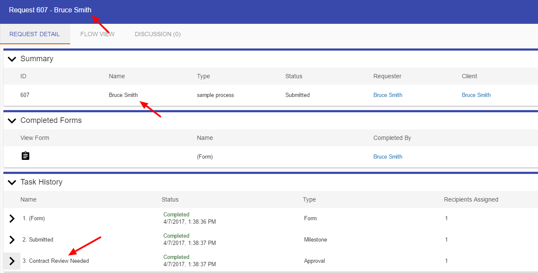Open the clipboard form view icon
The image size is (538, 273).
(26, 156)
